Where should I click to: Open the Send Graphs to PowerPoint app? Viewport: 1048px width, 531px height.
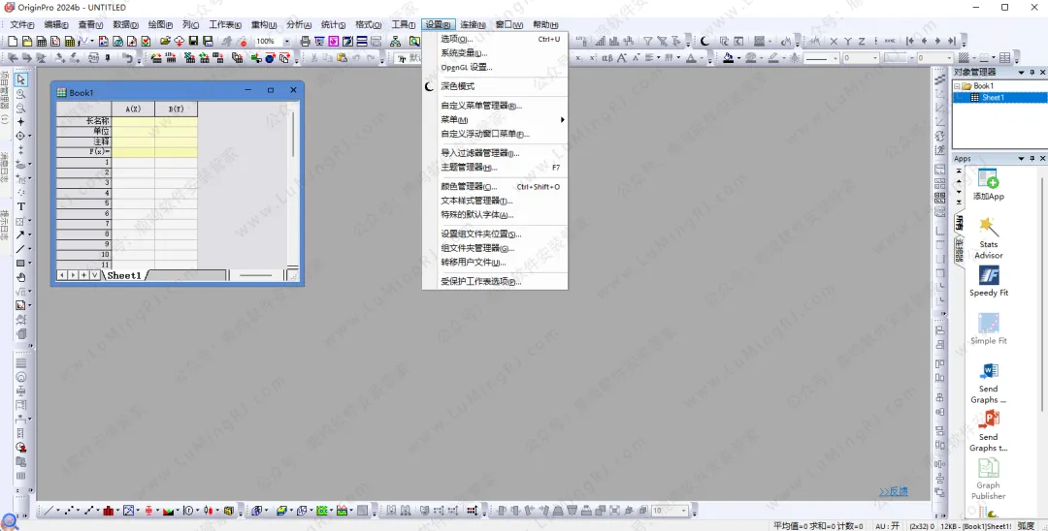coord(988,428)
